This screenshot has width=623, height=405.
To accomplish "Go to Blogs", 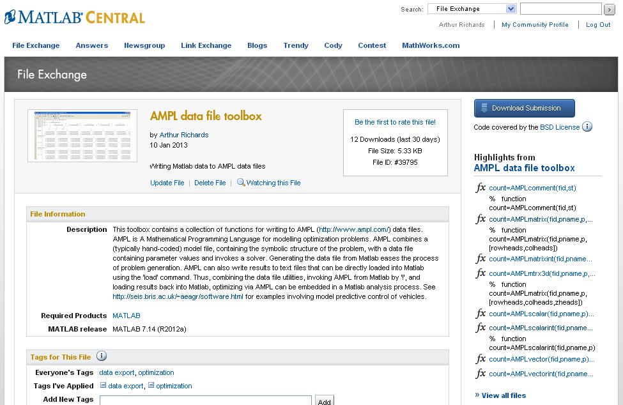I will (x=257, y=45).
